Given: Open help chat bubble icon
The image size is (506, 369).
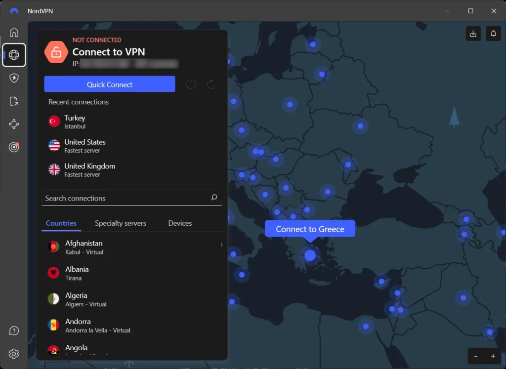Looking at the screenshot, I should (14, 330).
